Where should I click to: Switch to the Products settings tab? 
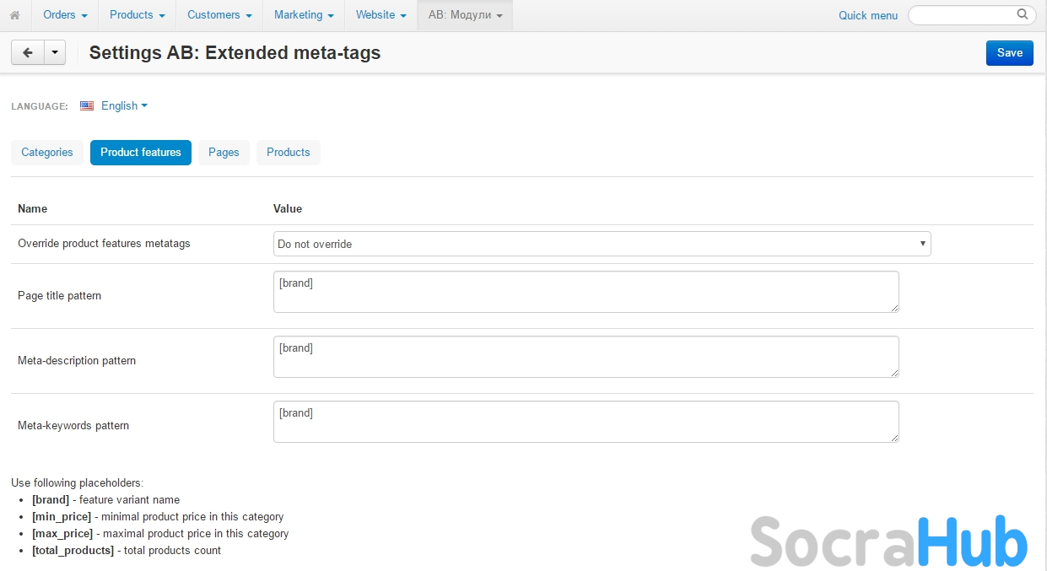click(288, 153)
